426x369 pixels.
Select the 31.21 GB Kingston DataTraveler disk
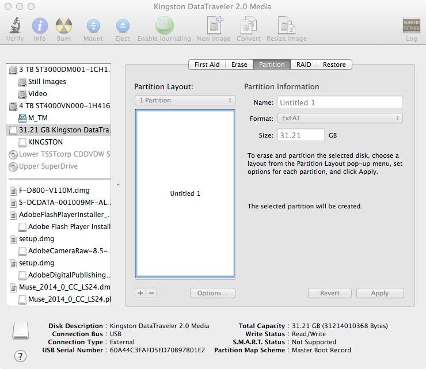click(x=59, y=130)
